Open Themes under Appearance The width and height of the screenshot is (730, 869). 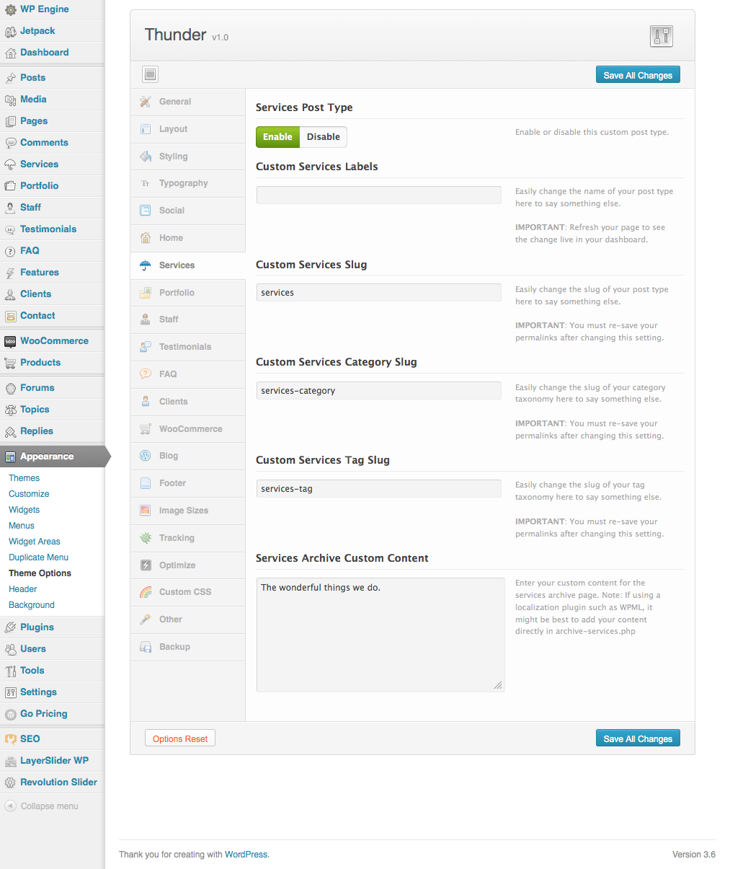point(24,478)
